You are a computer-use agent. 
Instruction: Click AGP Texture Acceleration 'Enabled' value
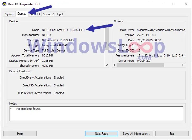[x=59, y=93]
